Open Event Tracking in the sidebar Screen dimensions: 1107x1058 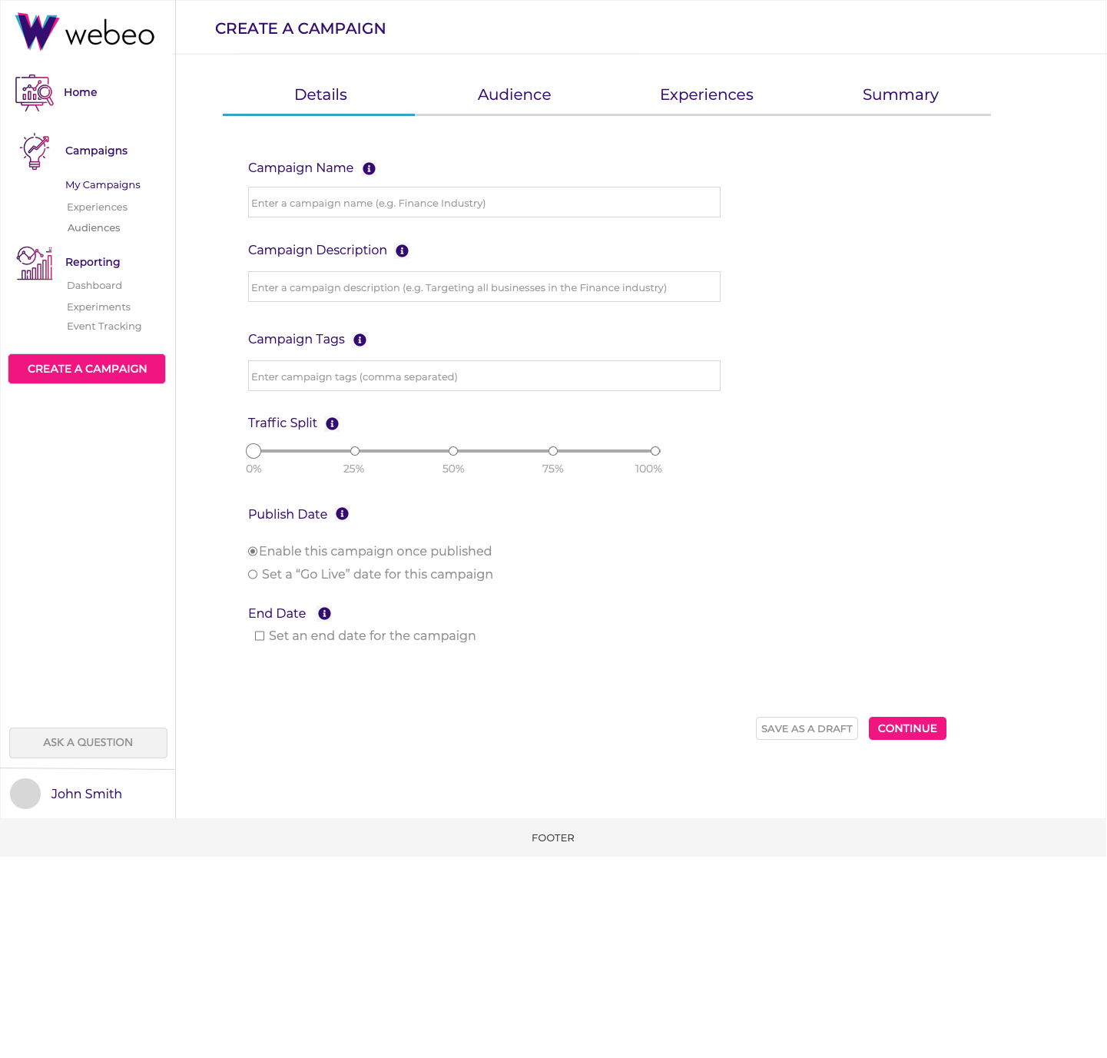coord(104,327)
